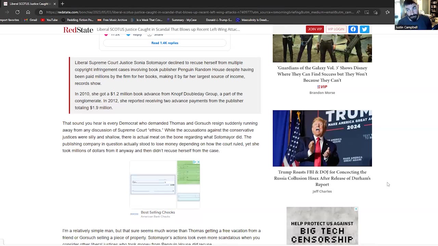The height and width of the screenshot is (246, 438).
Task: Open the Is a Mask That Cov... bookmark
Action: point(146,20)
